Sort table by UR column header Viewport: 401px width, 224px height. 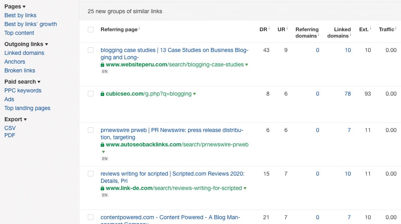[282, 30]
